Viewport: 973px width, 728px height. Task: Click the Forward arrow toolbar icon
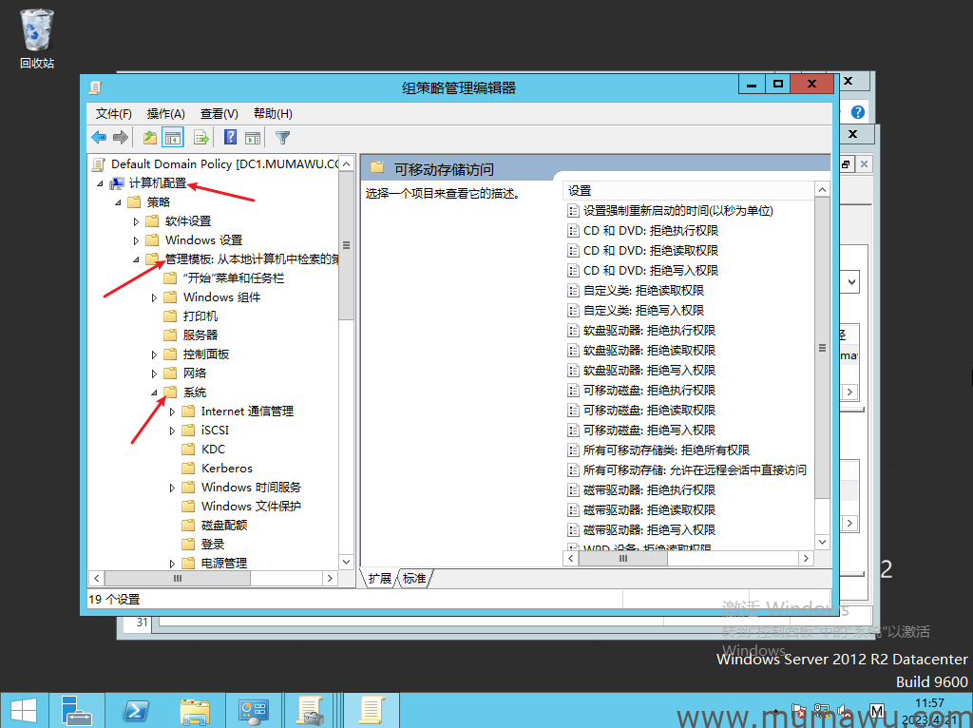coord(121,138)
